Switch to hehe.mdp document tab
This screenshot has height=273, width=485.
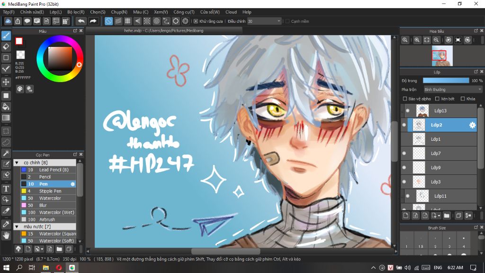163,31
